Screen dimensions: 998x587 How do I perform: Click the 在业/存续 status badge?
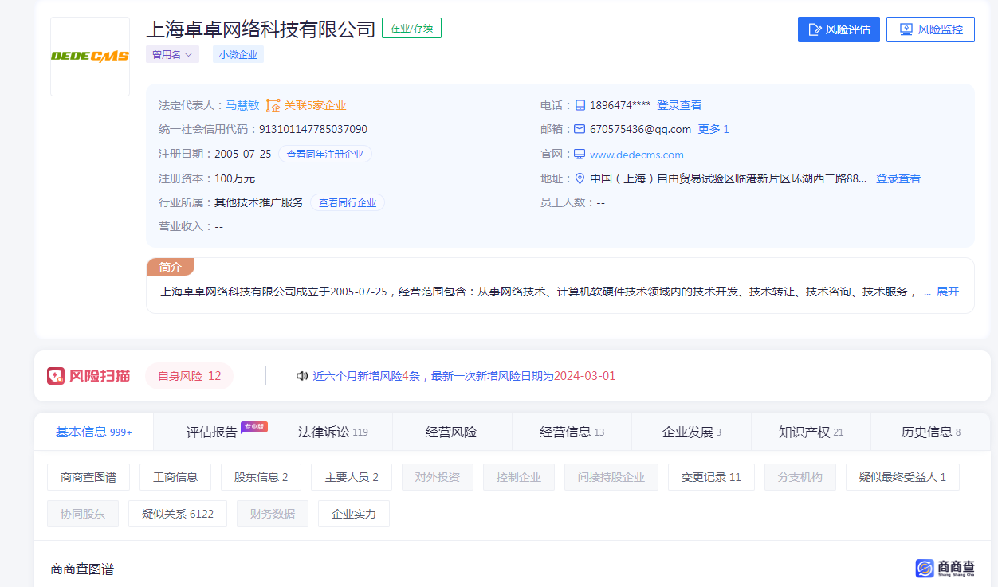coord(411,28)
